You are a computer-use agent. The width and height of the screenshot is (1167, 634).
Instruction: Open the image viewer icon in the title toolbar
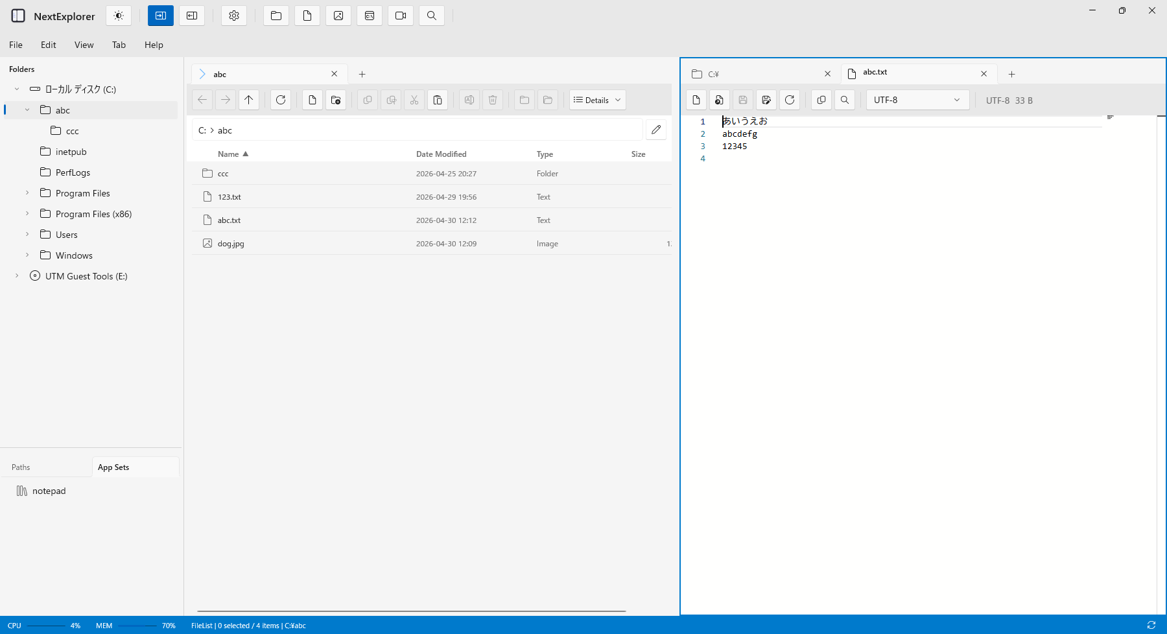coord(338,16)
